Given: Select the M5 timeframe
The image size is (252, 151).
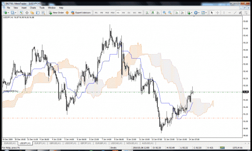Looking at the screenshot, I should [x=102, y=13].
